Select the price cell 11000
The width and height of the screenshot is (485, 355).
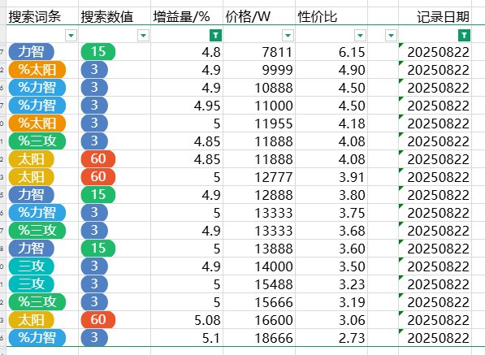(259, 106)
